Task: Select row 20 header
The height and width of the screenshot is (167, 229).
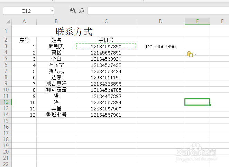Action: pyautogui.click(x=6, y=152)
